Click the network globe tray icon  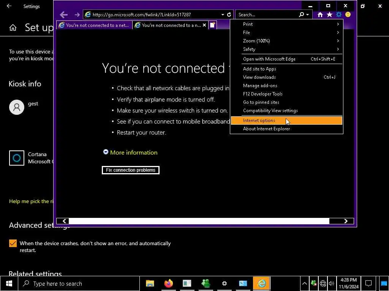click(323, 283)
